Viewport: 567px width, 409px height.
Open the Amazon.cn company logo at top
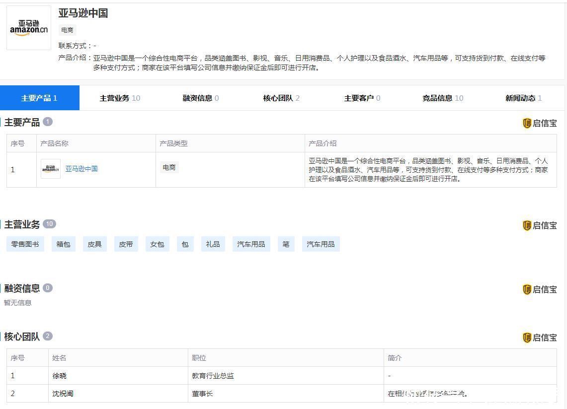29,28
